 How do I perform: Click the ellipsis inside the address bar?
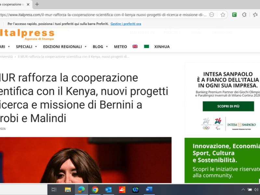pyautogui.click(x=212, y=14)
